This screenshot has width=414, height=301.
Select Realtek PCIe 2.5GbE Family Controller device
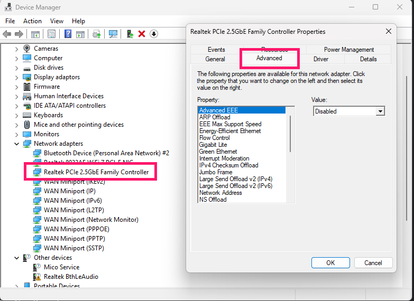96,172
